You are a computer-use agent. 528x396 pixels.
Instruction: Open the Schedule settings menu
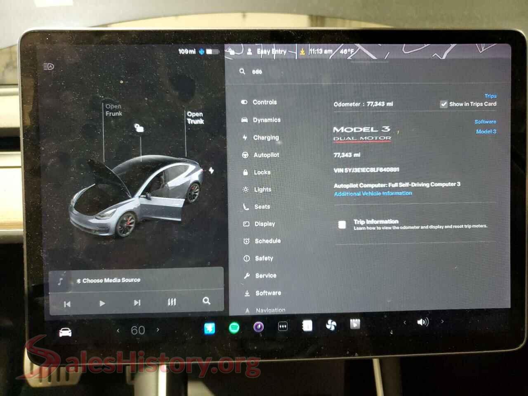tap(262, 241)
